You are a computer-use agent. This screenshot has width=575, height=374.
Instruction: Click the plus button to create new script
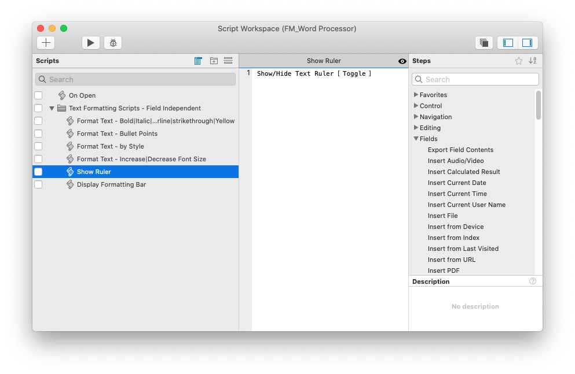point(46,43)
